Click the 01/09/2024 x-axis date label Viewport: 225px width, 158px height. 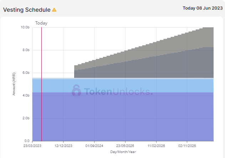94,146
